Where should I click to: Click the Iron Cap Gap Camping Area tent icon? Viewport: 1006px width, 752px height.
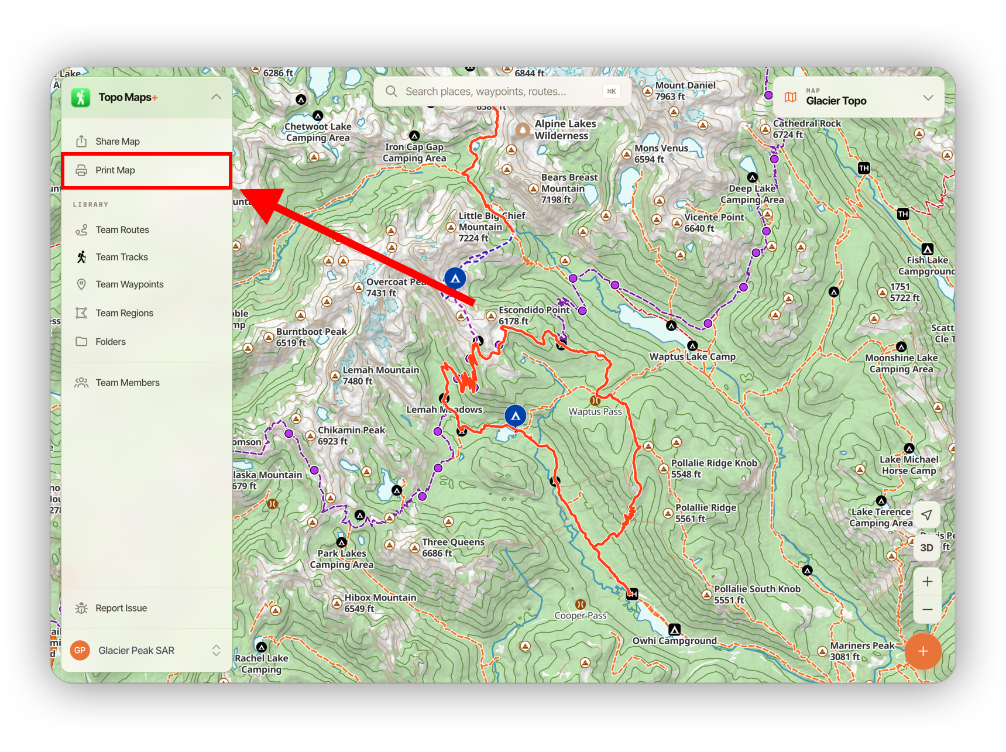coord(414,136)
